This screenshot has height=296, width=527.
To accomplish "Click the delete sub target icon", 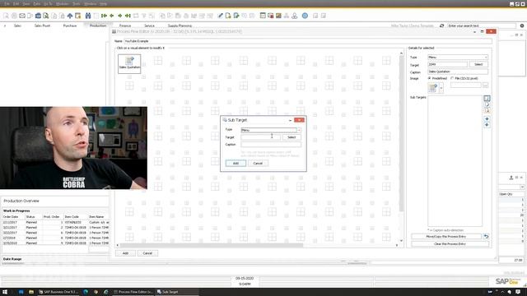I will click(487, 111).
